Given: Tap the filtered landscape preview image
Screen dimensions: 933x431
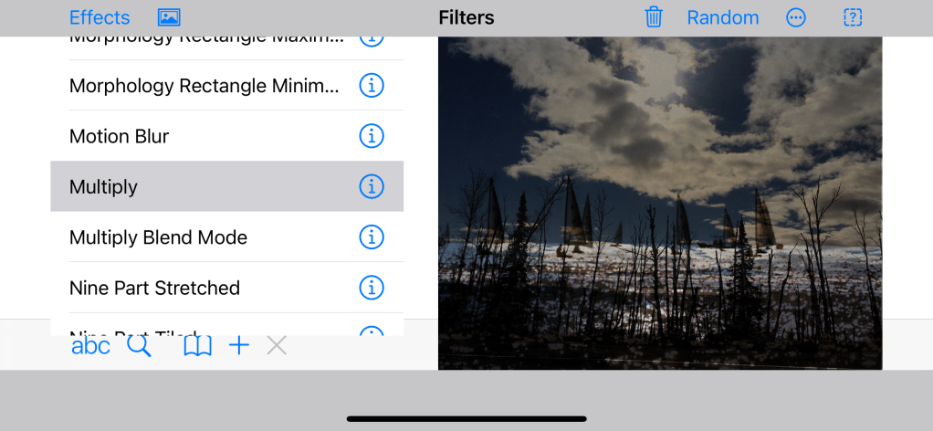Looking at the screenshot, I should [x=660, y=203].
